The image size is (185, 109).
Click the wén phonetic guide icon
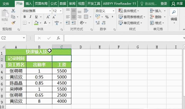pyautogui.click(x=57, y=23)
